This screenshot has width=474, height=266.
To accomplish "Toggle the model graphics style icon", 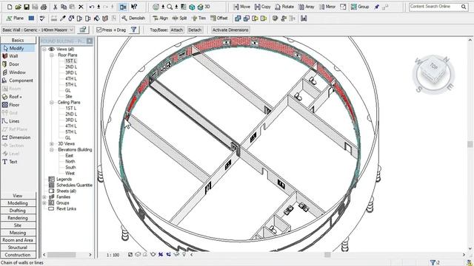I will [138, 254].
